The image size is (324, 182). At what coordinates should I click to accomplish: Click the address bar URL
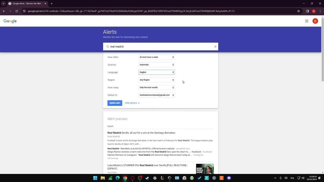131,11
